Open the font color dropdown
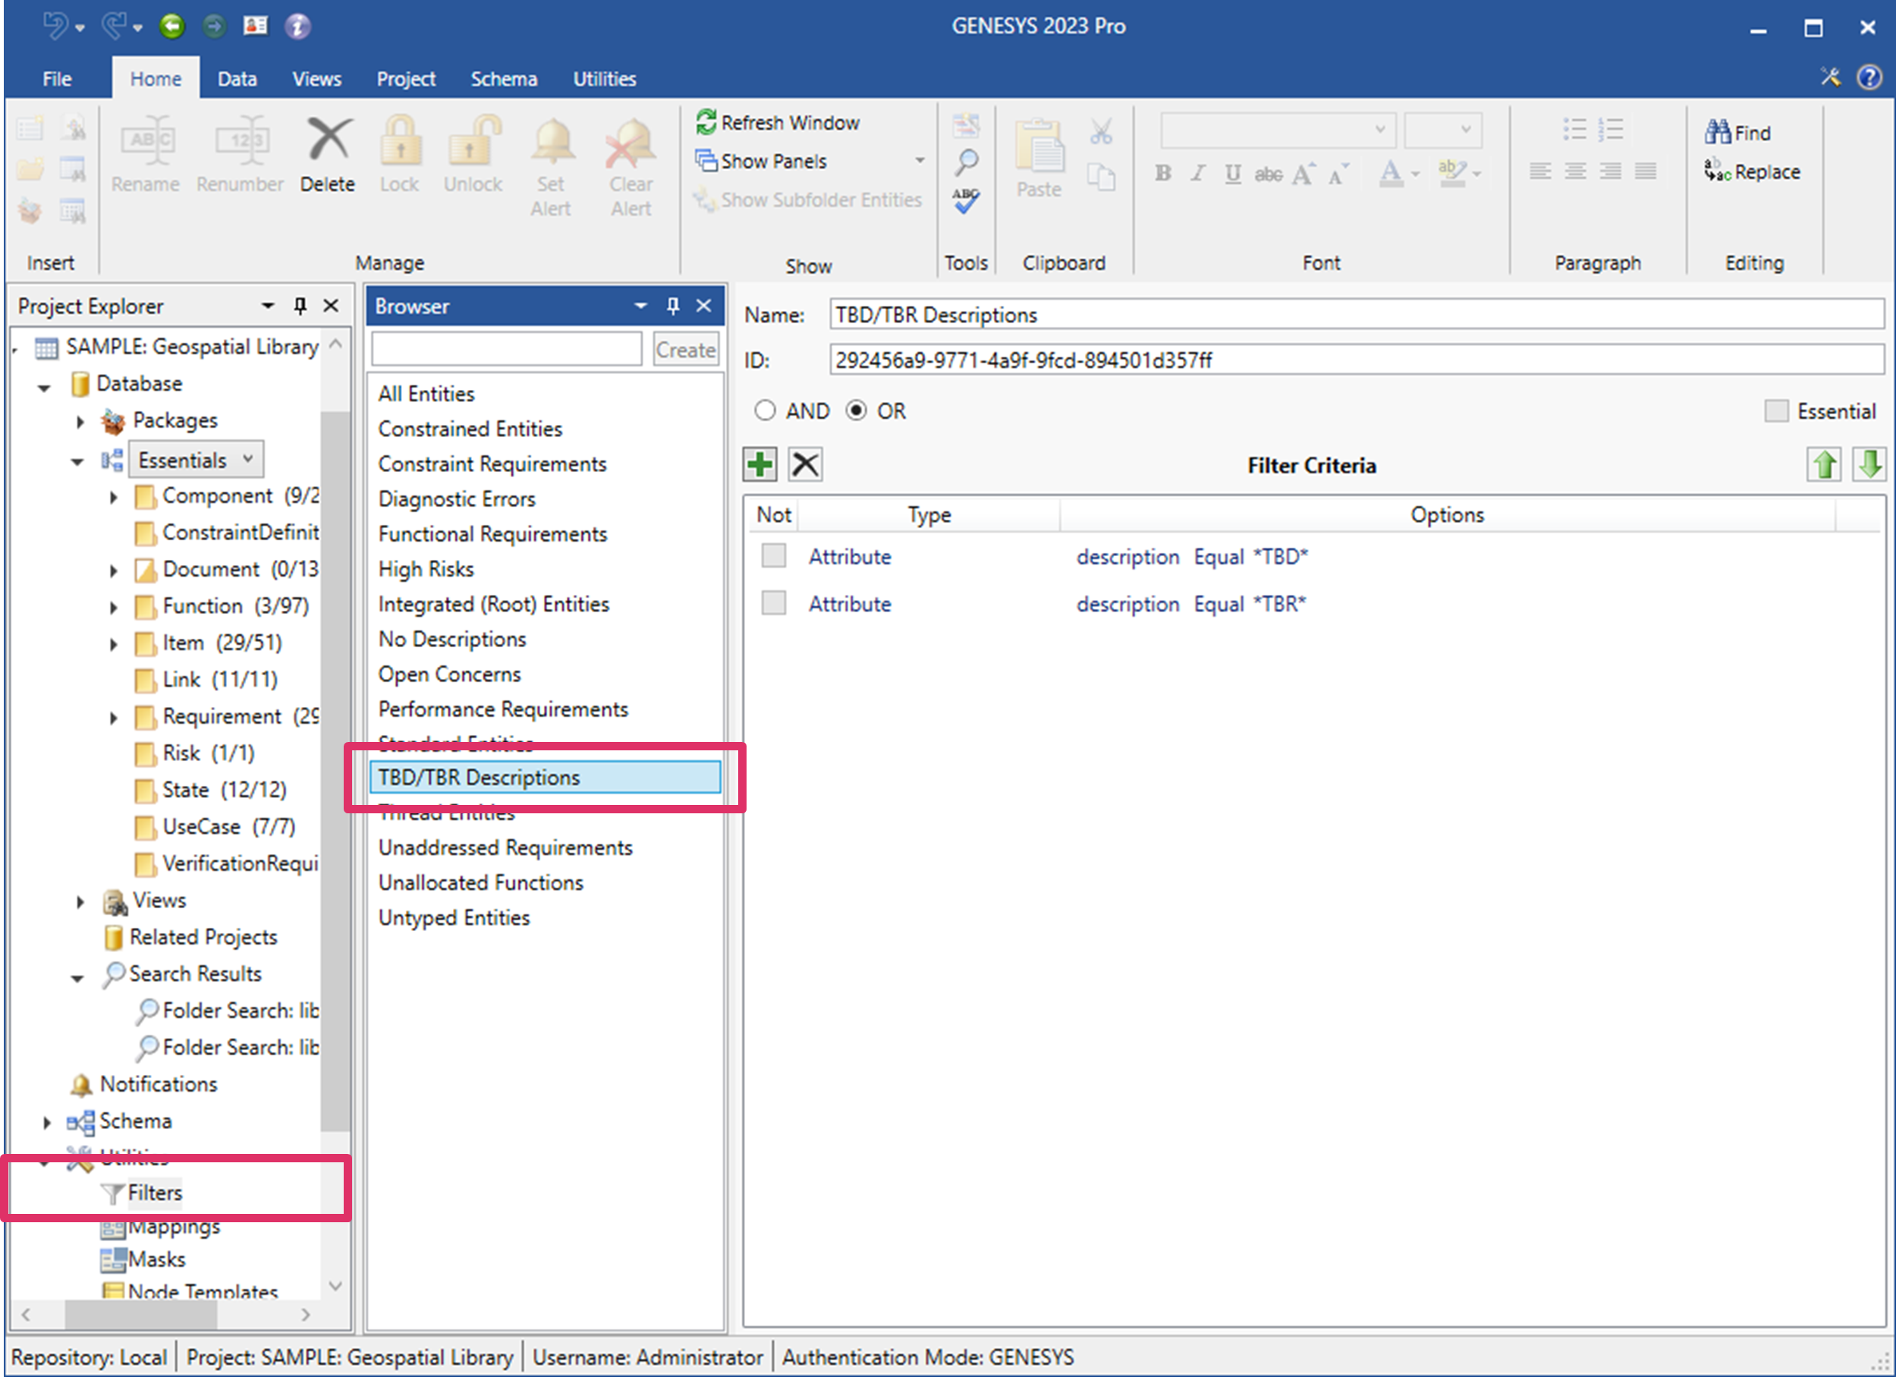This screenshot has width=1896, height=1377. coord(1415,174)
